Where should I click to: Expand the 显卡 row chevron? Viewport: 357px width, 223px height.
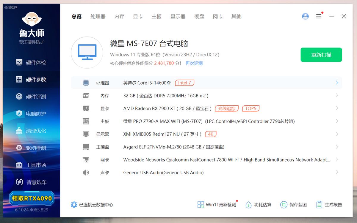337,108
